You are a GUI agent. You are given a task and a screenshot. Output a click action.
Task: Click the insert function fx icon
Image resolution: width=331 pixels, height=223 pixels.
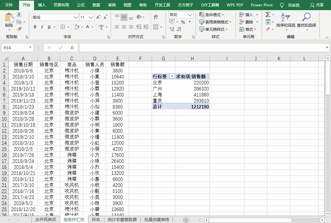[72, 48]
